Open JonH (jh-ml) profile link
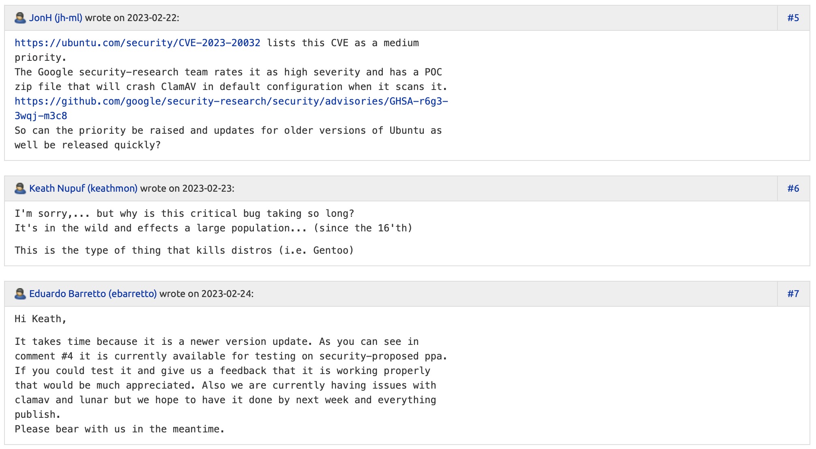Image resolution: width=816 pixels, height=449 pixels. [56, 18]
